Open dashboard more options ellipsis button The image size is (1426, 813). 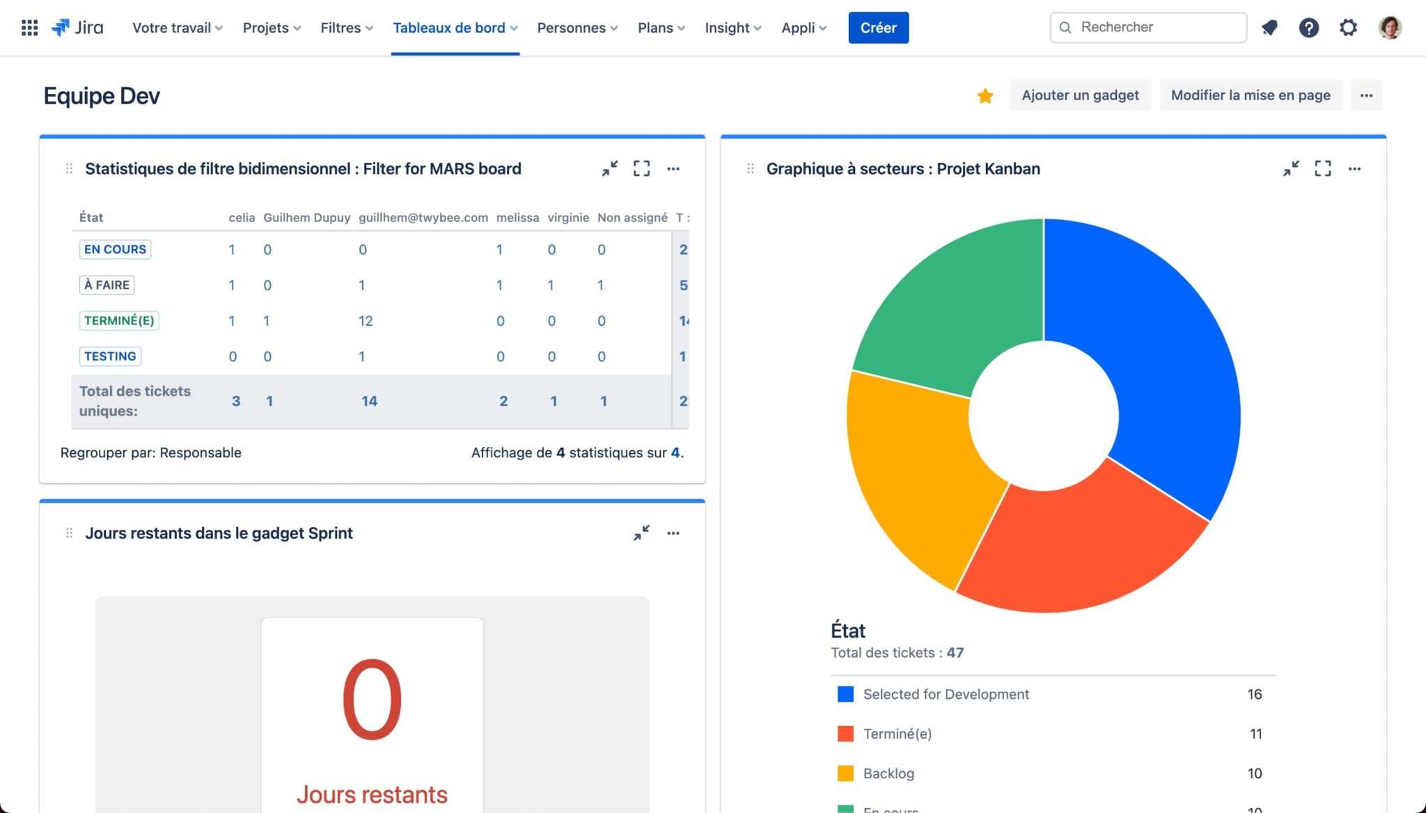pyautogui.click(x=1366, y=95)
